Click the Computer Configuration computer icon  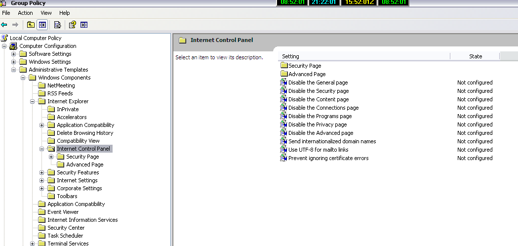click(x=14, y=46)
